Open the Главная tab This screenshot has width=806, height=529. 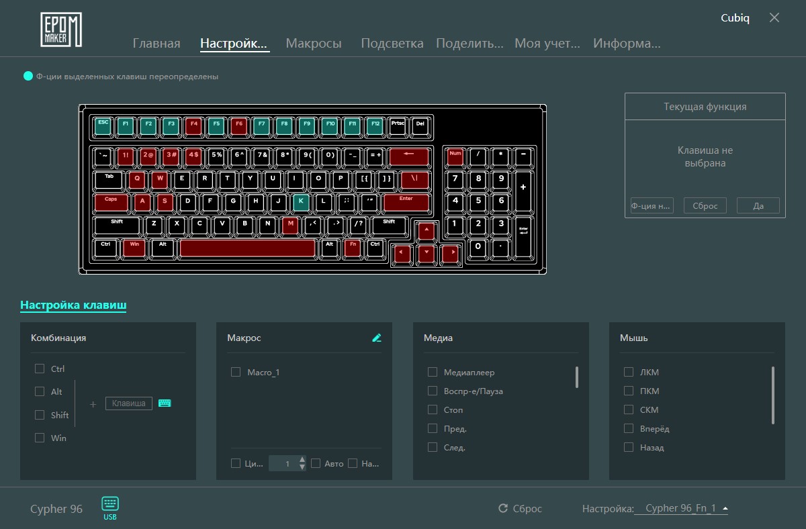[156, 44]
